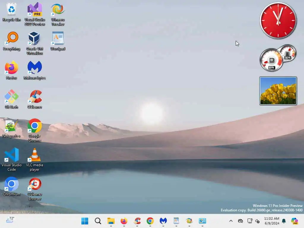Select the CCleaner Browser desktop shortcut
Viewport: 304px width, 228px height.
[34, 189]
